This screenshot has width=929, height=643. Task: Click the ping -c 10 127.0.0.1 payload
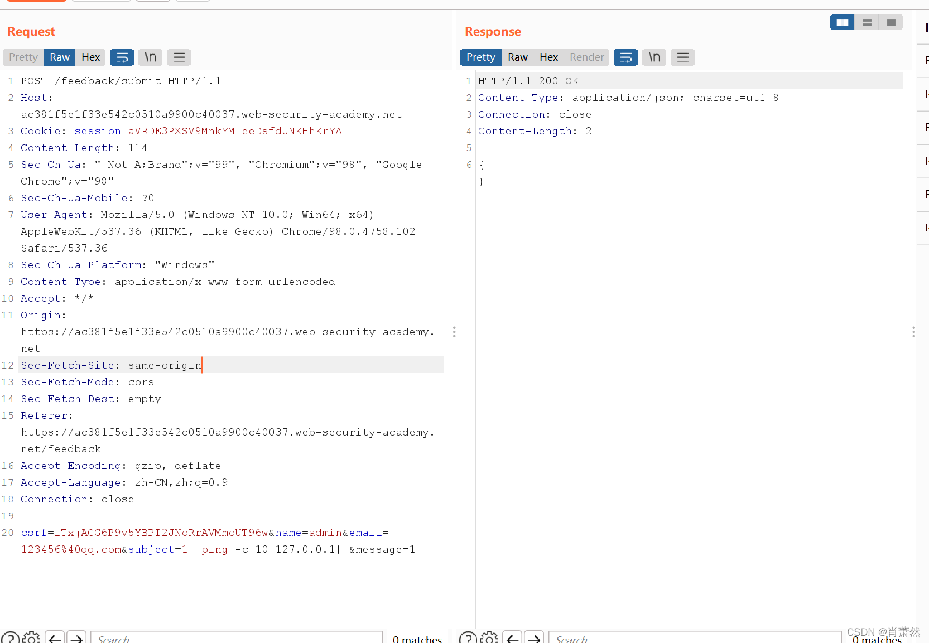(x=268, y=549)
